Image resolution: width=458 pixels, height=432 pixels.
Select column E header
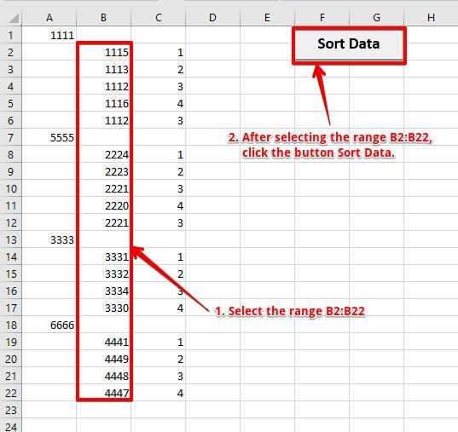(x=267, y=18)
